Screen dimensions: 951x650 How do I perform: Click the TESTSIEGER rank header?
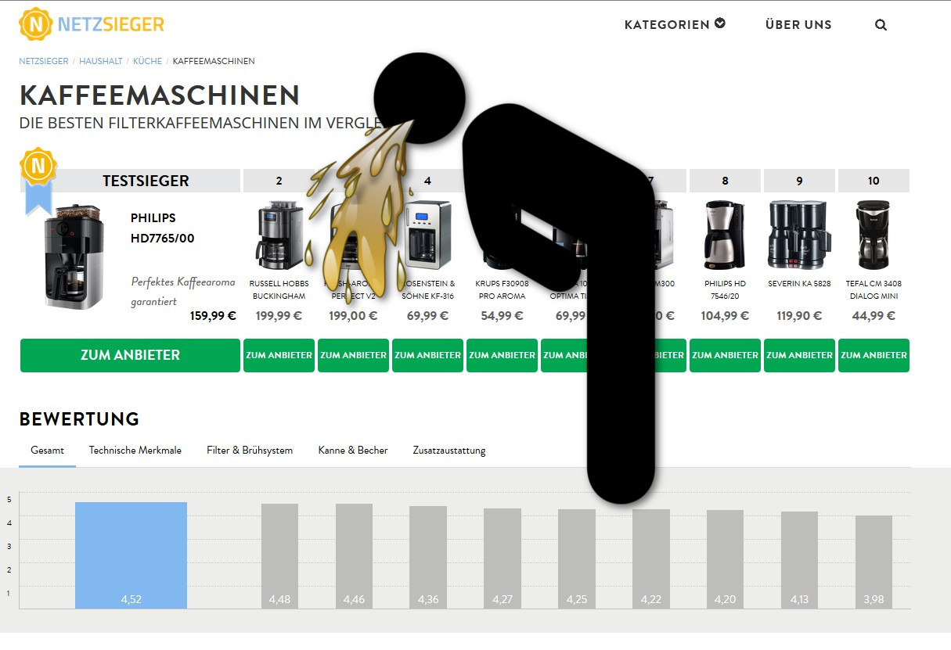(x=146, y=181)
